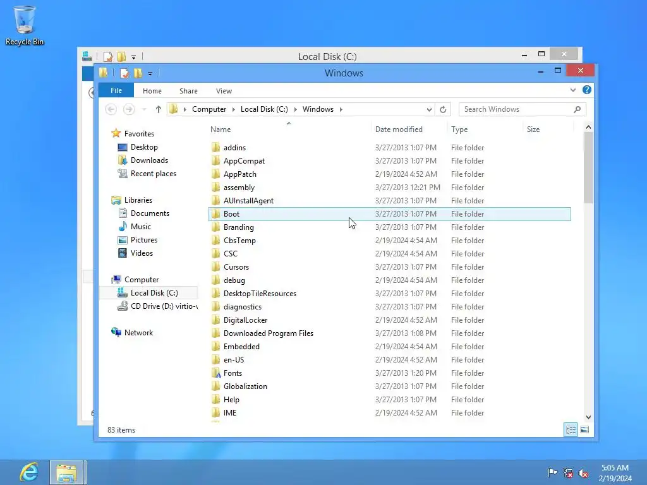Click the New folder quick access icon in Windows window
The image size is (647, 485).
138,73
